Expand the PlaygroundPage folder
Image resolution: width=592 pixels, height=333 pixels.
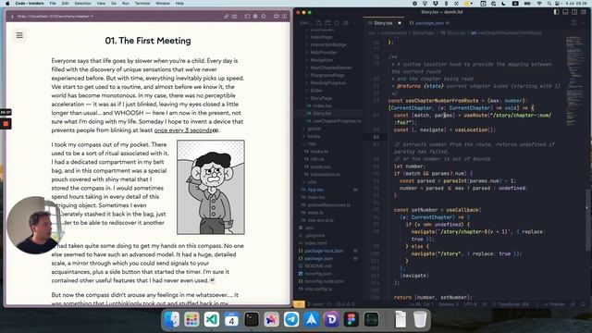click(x=327, y=75)
